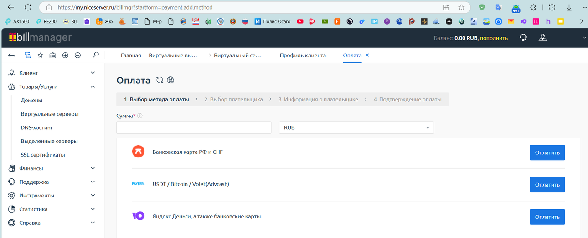
Task: Open the Жкх bookmark
Action: (x=105, y=21)
